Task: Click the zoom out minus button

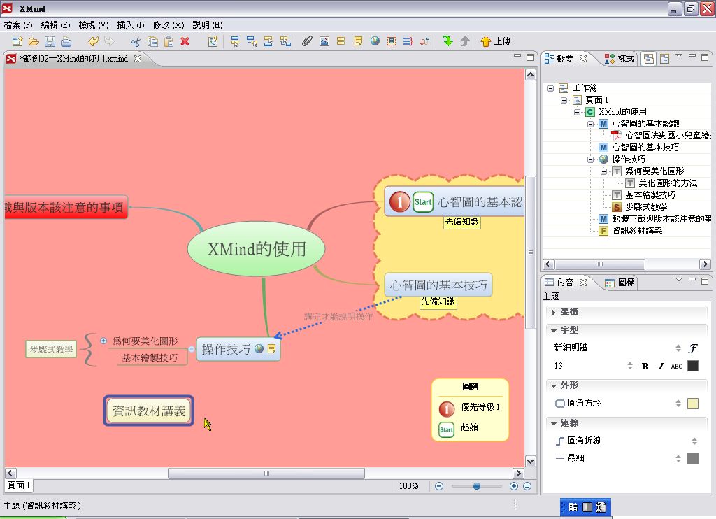Action: click(x=439, y=486)
